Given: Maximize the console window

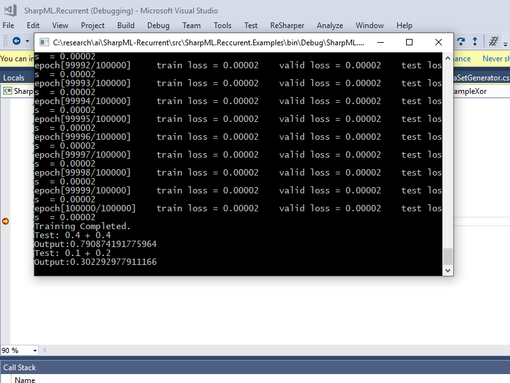Looking at the screenshot, I should point(409,42).
